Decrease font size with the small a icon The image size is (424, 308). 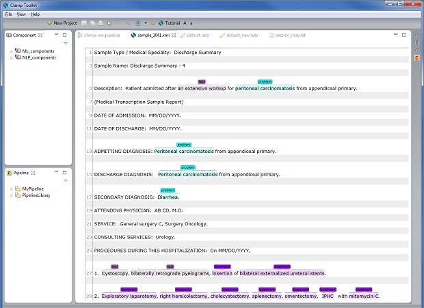[192, 23]
